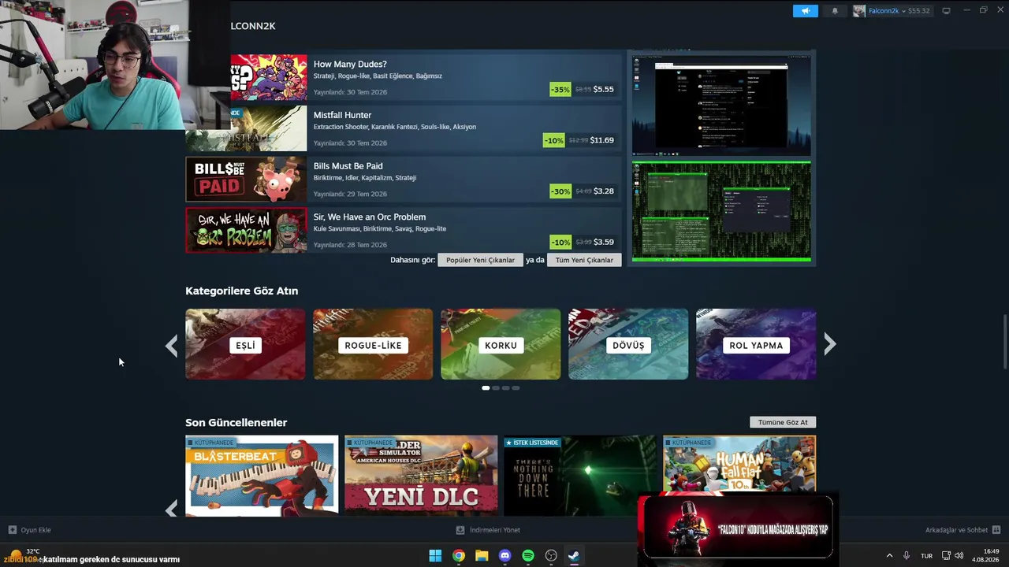Viewport: 1009px width, 567px height.
Task: Open Discord from the taskbar
Action: [x=505, y=556]
